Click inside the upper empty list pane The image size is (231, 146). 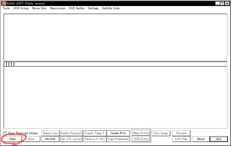tap(115, 37)
